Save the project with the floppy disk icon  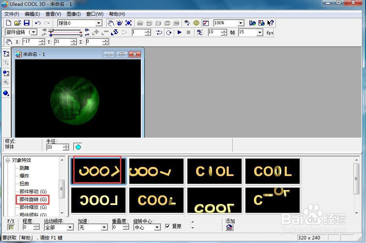point(27,23)
